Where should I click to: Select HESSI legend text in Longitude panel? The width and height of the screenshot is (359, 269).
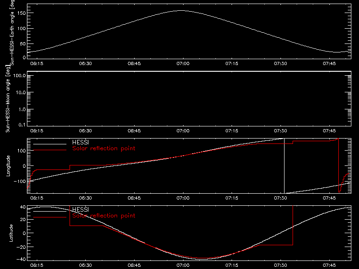pos(80,143)
